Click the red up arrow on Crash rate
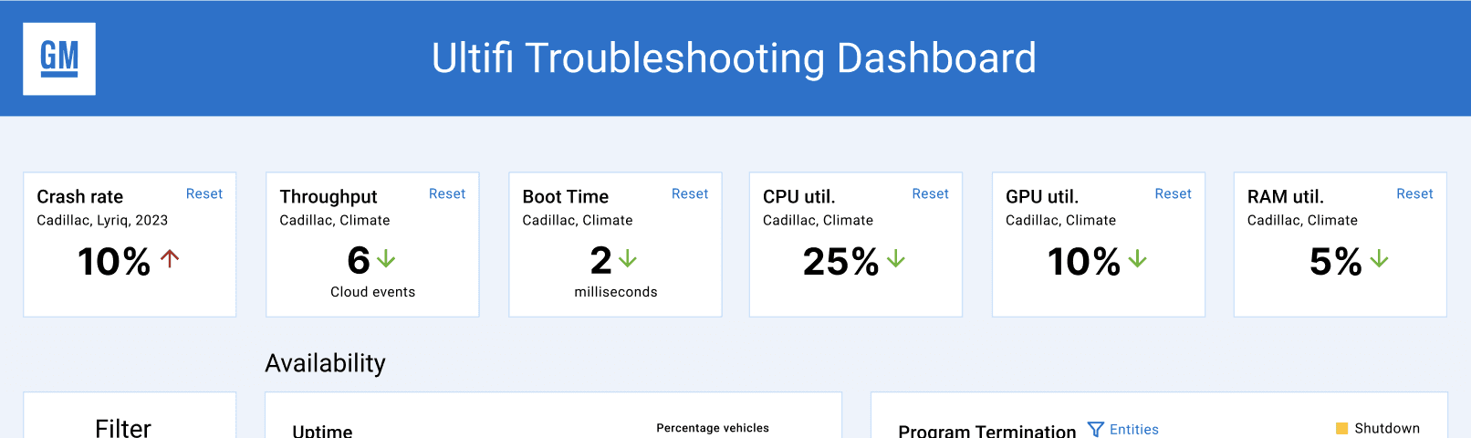 click(x=170, y=259)
